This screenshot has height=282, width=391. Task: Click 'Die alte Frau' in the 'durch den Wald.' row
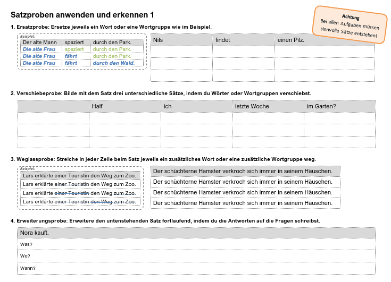coord(41,63)
